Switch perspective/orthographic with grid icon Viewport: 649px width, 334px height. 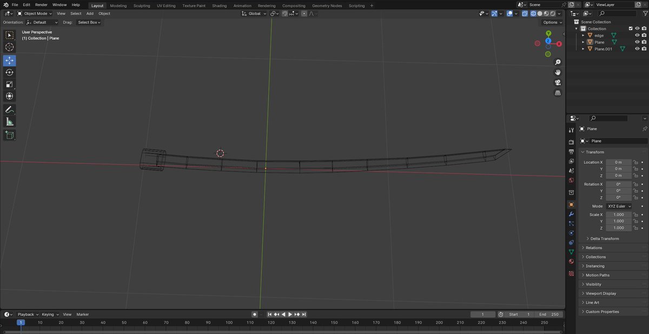click(x=558, y=93)
